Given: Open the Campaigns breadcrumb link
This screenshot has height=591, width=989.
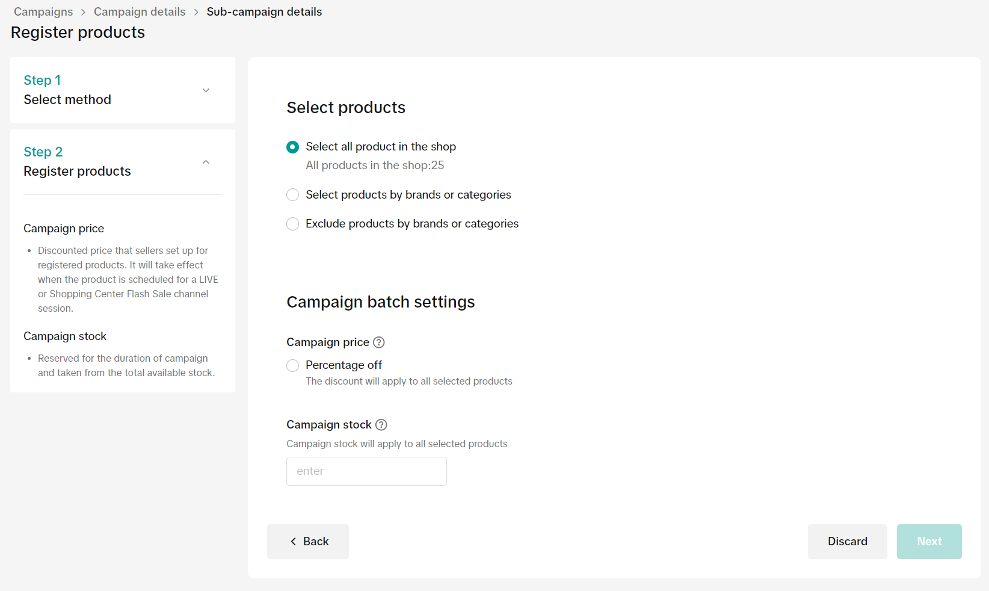Looking at the screenshot, I should tap(43, 12).
